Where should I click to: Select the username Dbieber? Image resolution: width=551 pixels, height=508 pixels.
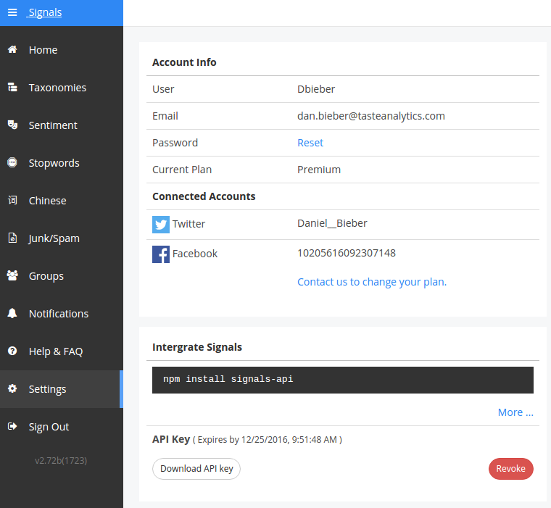pos(316,89)
